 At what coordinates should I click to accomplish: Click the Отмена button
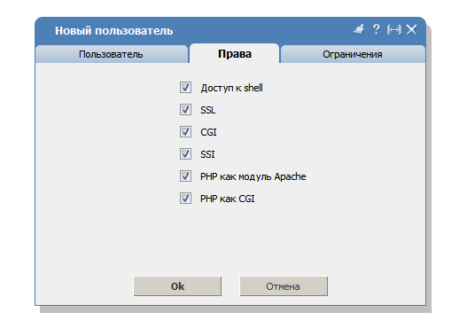pos(284,286)
